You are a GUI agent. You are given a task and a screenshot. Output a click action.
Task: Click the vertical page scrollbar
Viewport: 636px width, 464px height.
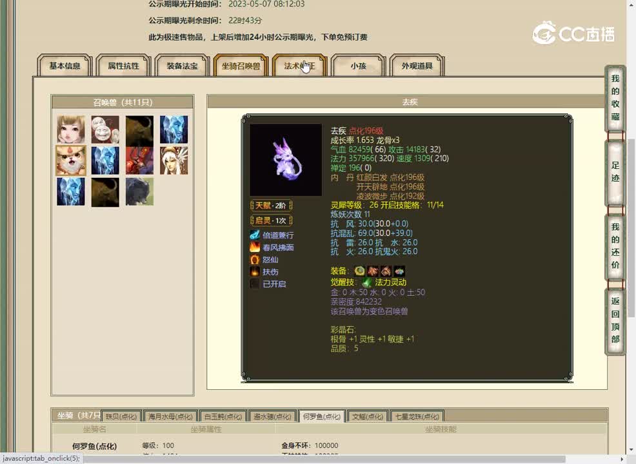pos(631,227)
